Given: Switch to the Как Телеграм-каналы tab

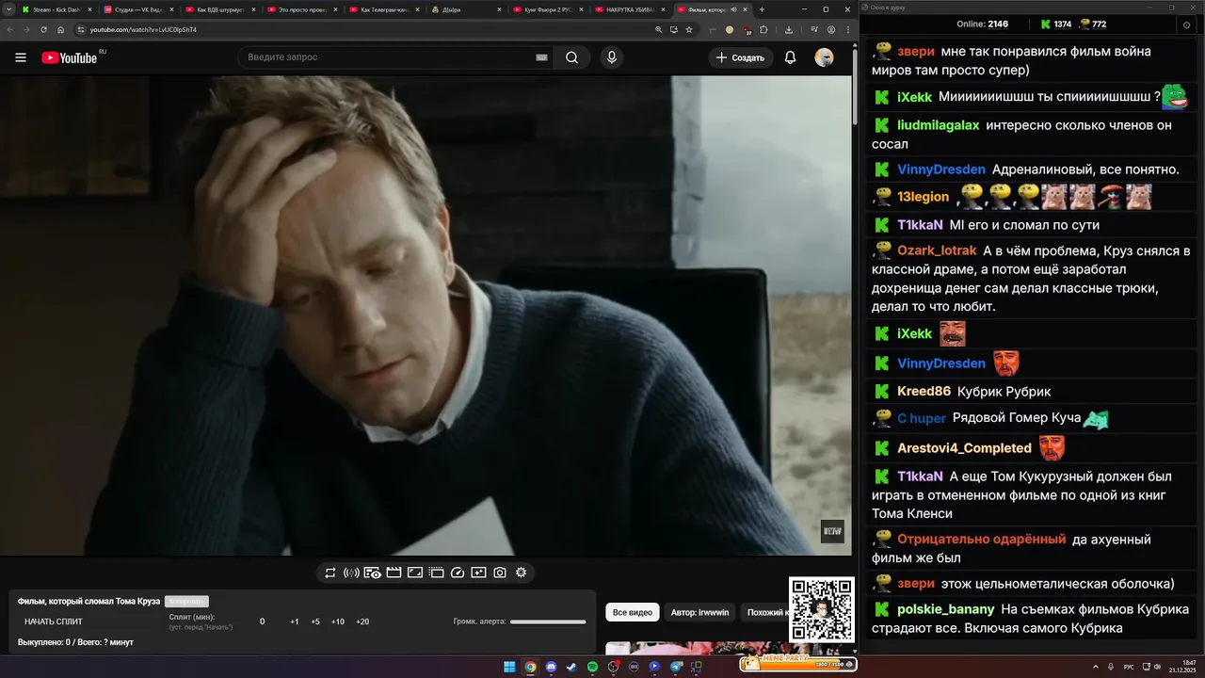Looking at the screenshot, I should [x=384, y=9].
